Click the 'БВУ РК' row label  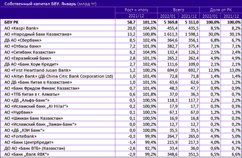click(11, 22)
